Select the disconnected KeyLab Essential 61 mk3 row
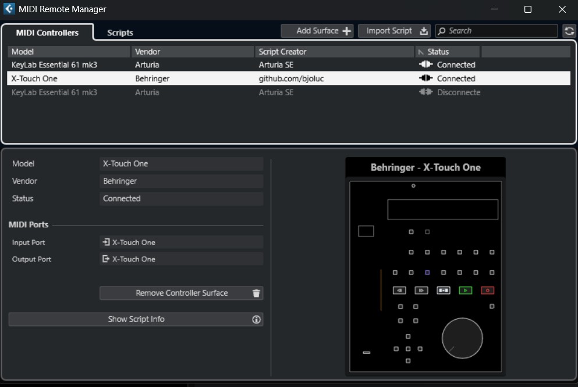This screenshot has height=387, width=578. click(x=289, y=92)
